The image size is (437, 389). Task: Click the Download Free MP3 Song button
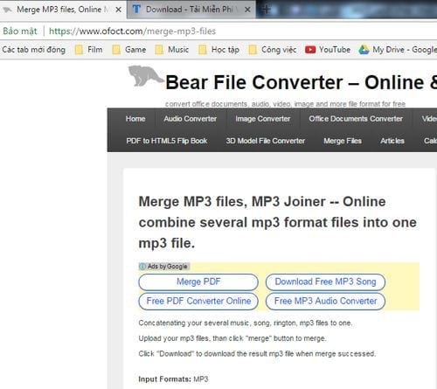[325, 281]
